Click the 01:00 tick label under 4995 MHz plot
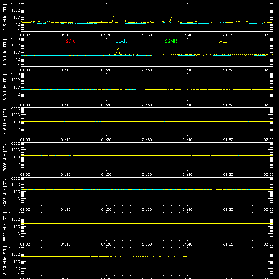 [25, 210]
